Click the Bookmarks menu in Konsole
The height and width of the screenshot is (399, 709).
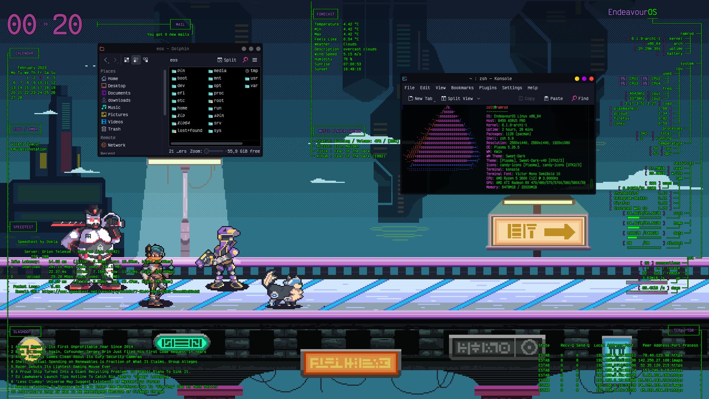(462, 88)
